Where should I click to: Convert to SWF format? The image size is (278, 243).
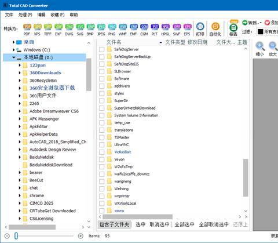177,30
